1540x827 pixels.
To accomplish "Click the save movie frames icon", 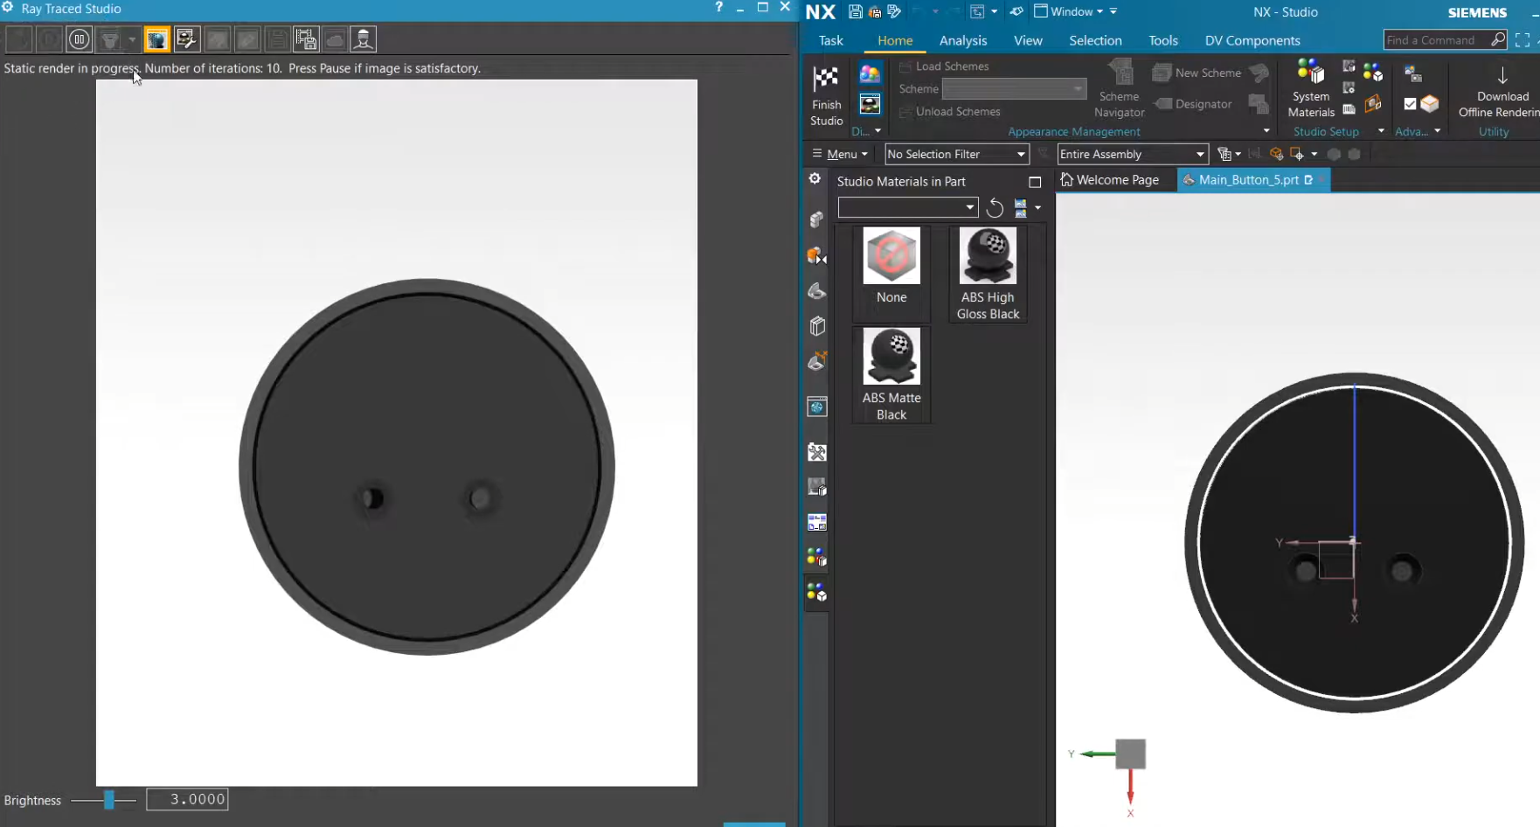I will (x=306, y=39).
